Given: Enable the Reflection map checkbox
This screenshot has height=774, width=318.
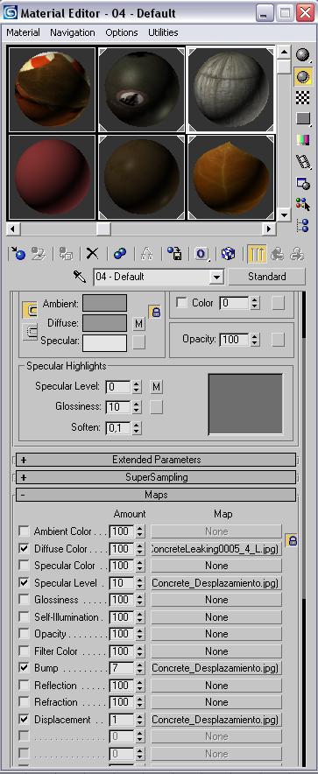Looking at the screenshot, I should (x=24, y=686).
